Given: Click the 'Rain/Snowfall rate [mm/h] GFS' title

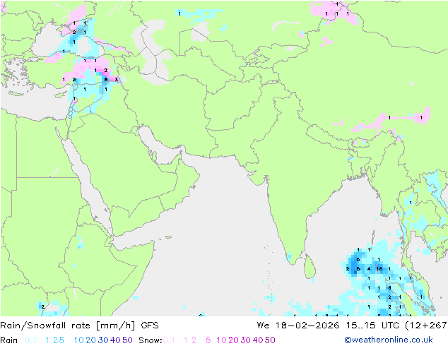Looking at the screenshot, I should tap(79, 326).
